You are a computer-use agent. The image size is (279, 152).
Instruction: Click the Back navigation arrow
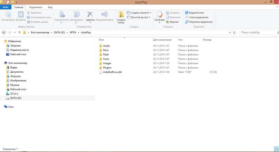coord(4,32)
